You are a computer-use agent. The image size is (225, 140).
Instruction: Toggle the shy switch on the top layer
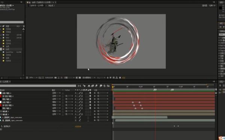(x=76, y=93)
